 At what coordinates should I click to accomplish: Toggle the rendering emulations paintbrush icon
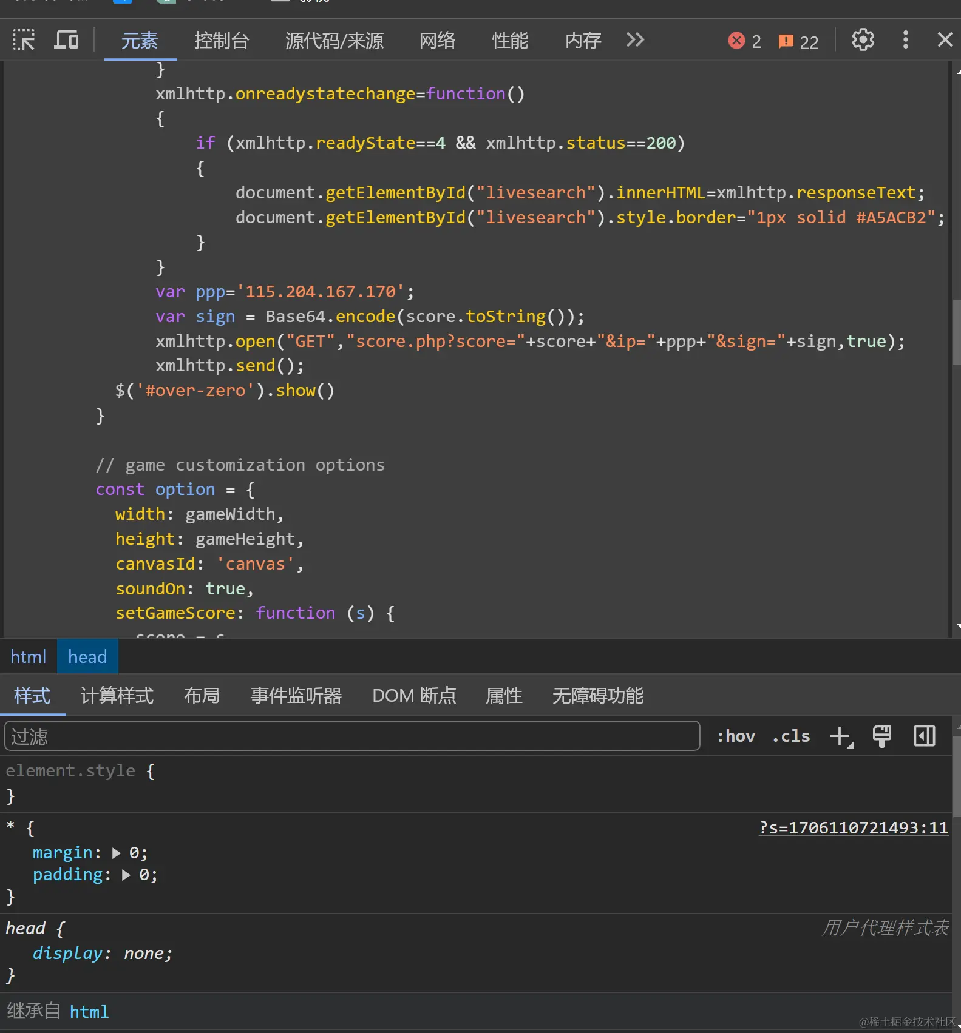881,736
